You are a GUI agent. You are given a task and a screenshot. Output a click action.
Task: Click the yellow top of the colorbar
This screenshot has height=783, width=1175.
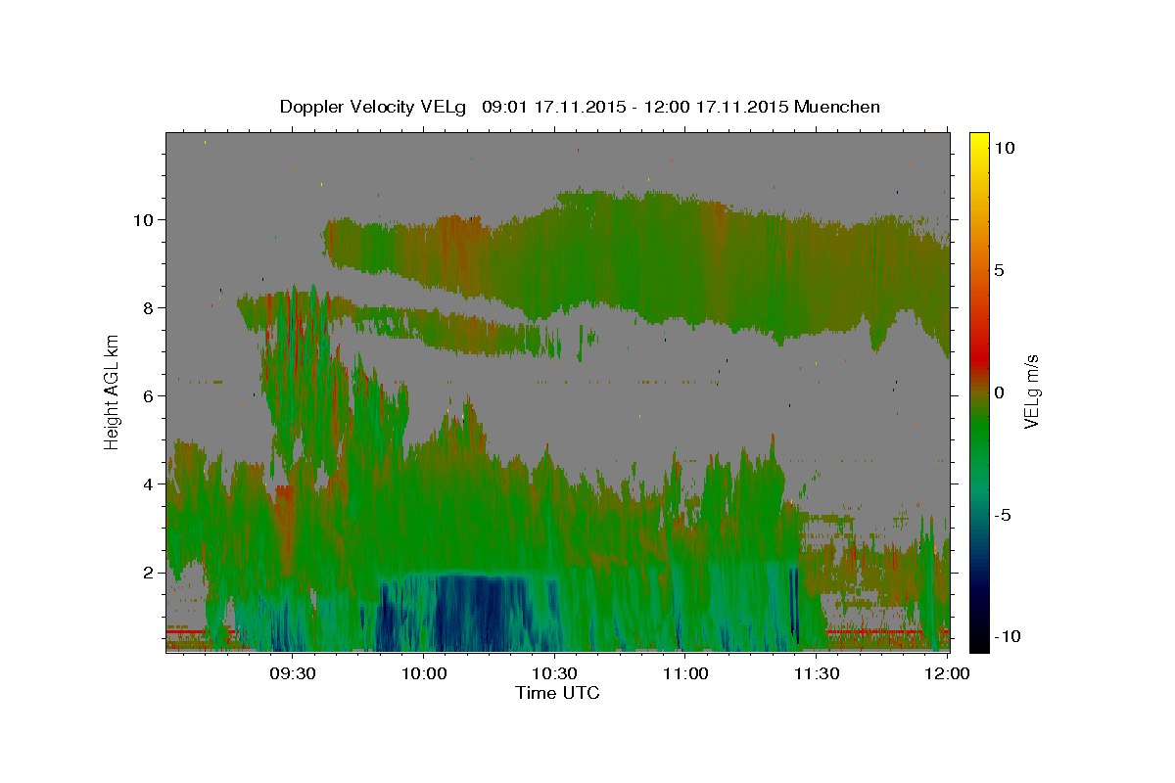979,140
